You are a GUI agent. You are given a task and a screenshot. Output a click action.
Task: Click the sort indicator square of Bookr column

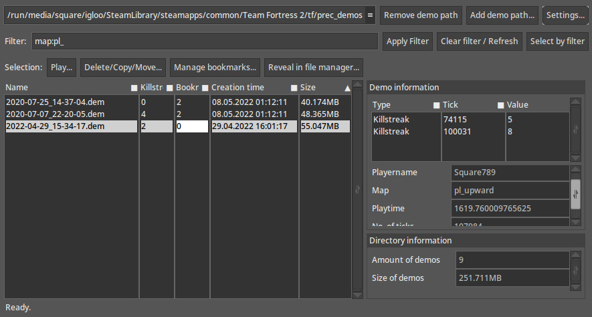click(205, 88)
